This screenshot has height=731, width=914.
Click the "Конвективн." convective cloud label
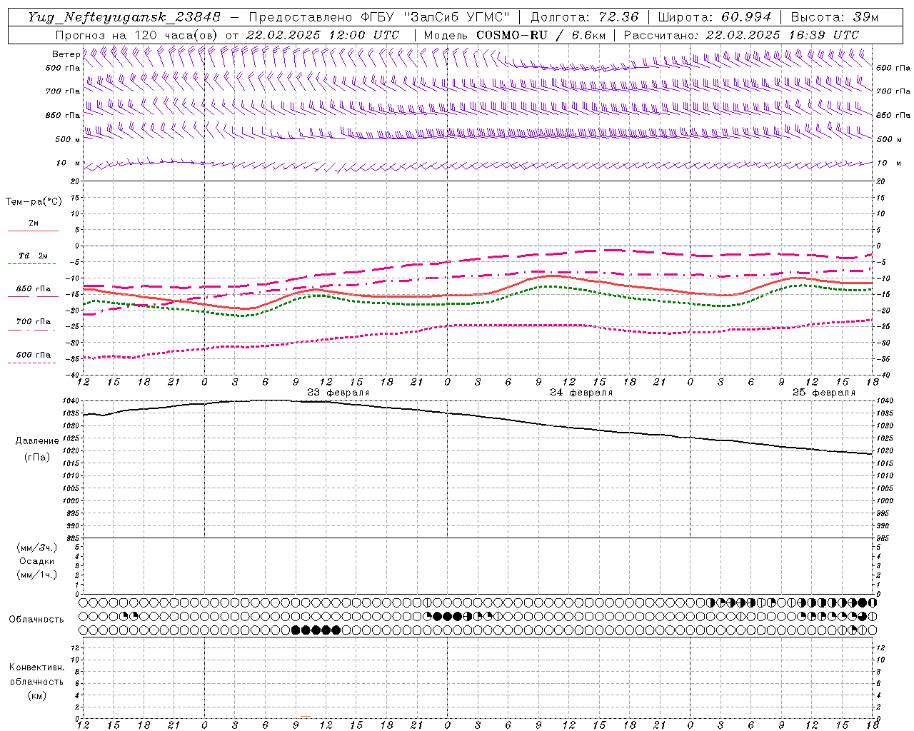[36, 667]
